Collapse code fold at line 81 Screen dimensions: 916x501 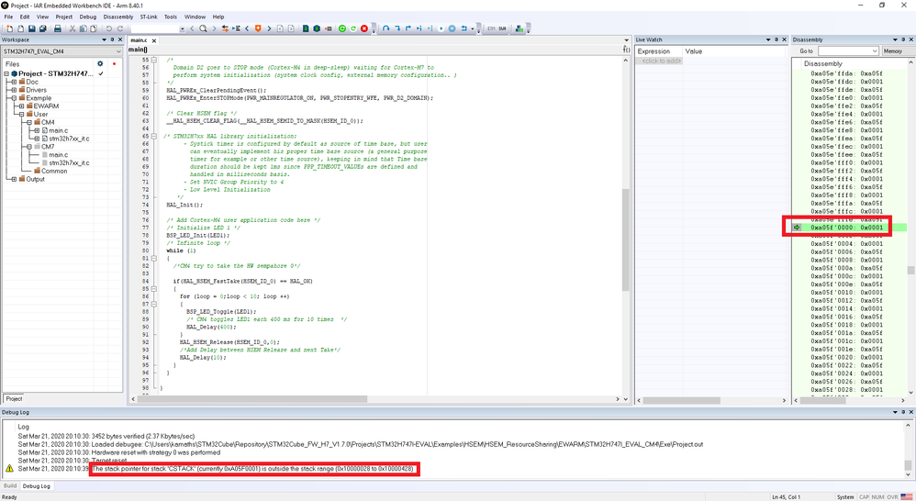pyautogui.click(x=154, y=258)
